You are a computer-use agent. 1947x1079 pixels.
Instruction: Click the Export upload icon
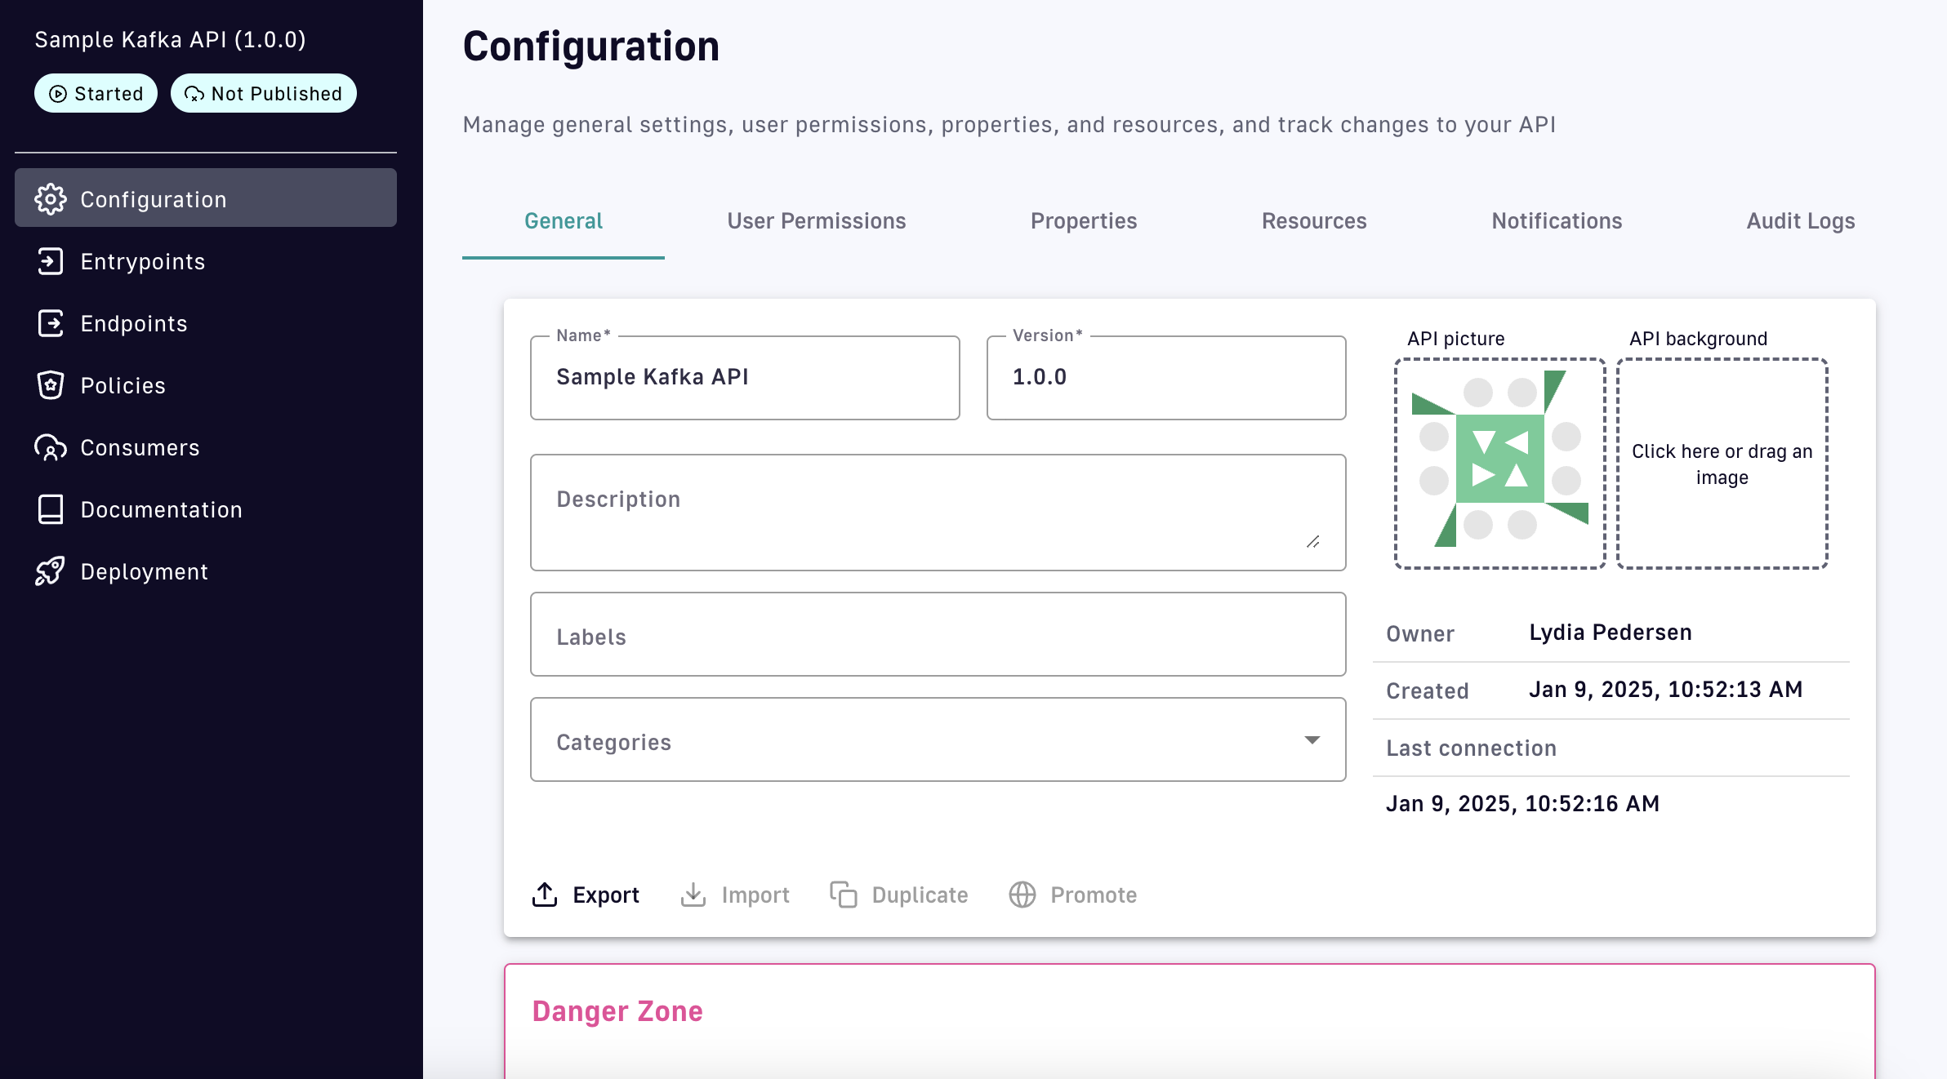point(545,895)
